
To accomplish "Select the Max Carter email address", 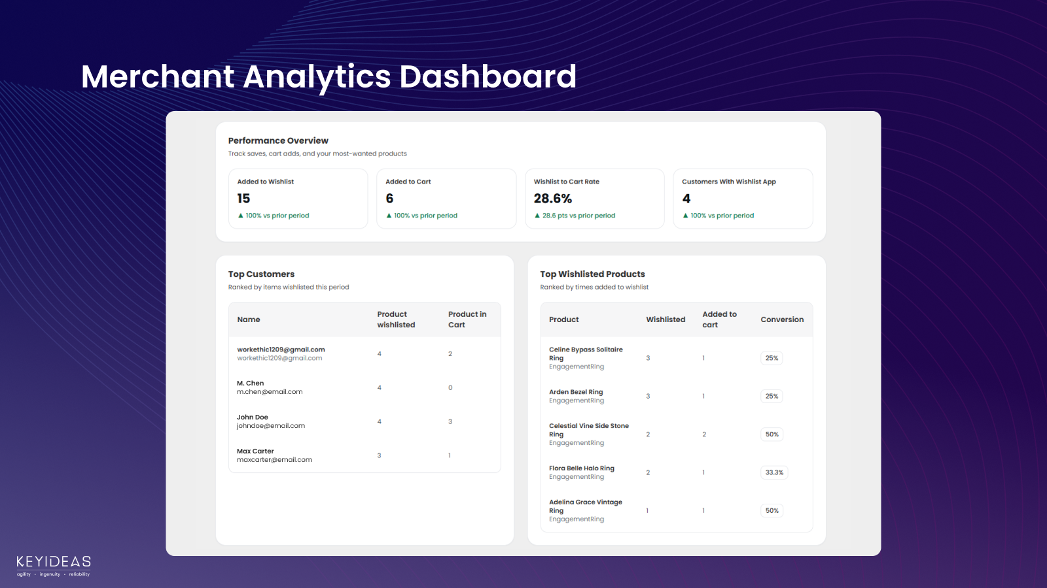I will [x=274, y=460].
